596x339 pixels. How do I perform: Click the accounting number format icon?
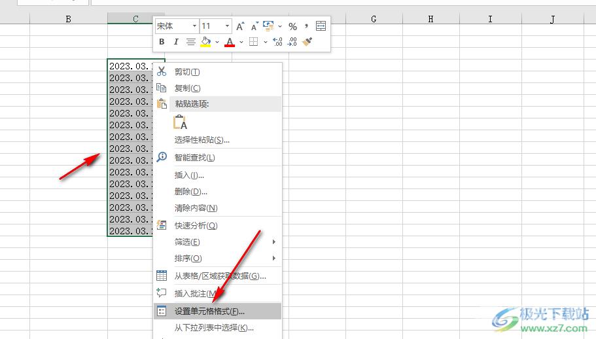pos(268,26)
